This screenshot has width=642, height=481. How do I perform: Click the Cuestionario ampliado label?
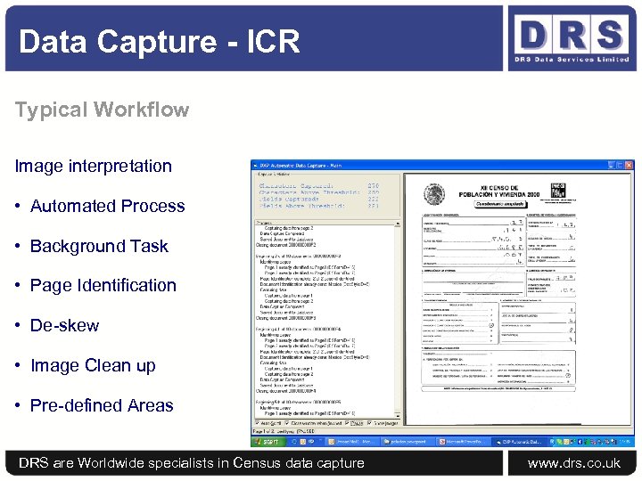[499, 204]
